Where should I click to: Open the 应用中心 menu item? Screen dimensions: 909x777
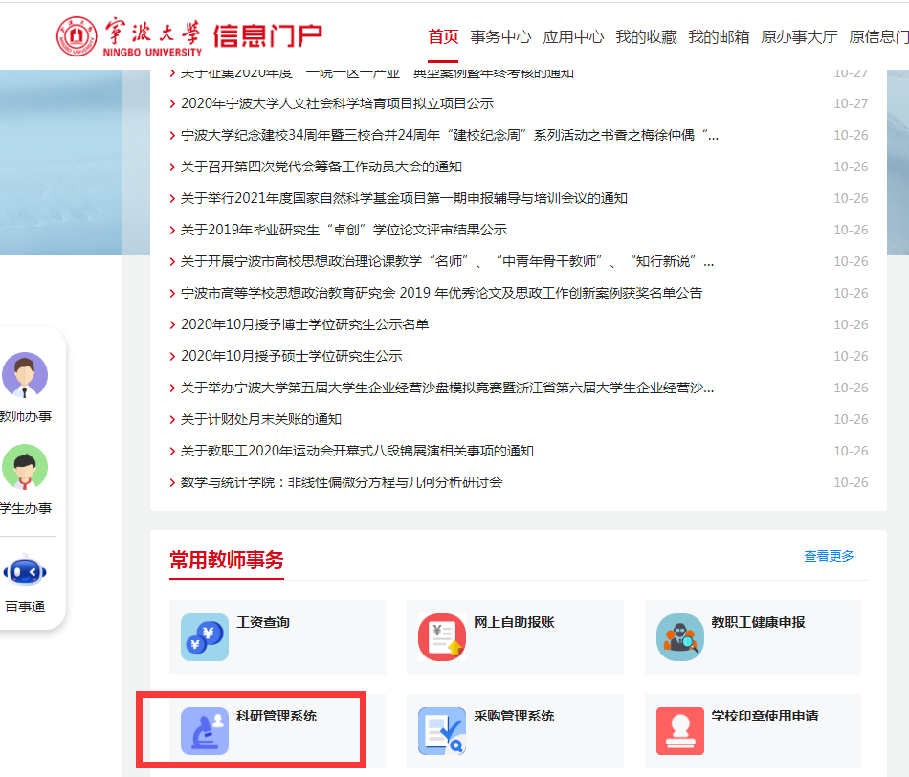coord(573,37)
